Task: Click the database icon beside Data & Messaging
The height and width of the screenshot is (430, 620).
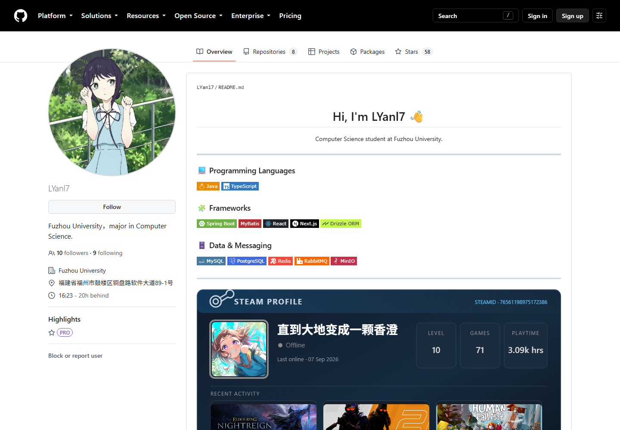Action: pyautogui.click(x=201, y=246)
